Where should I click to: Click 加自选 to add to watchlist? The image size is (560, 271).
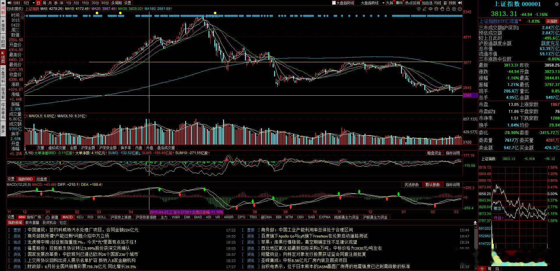tap(427, 3)
